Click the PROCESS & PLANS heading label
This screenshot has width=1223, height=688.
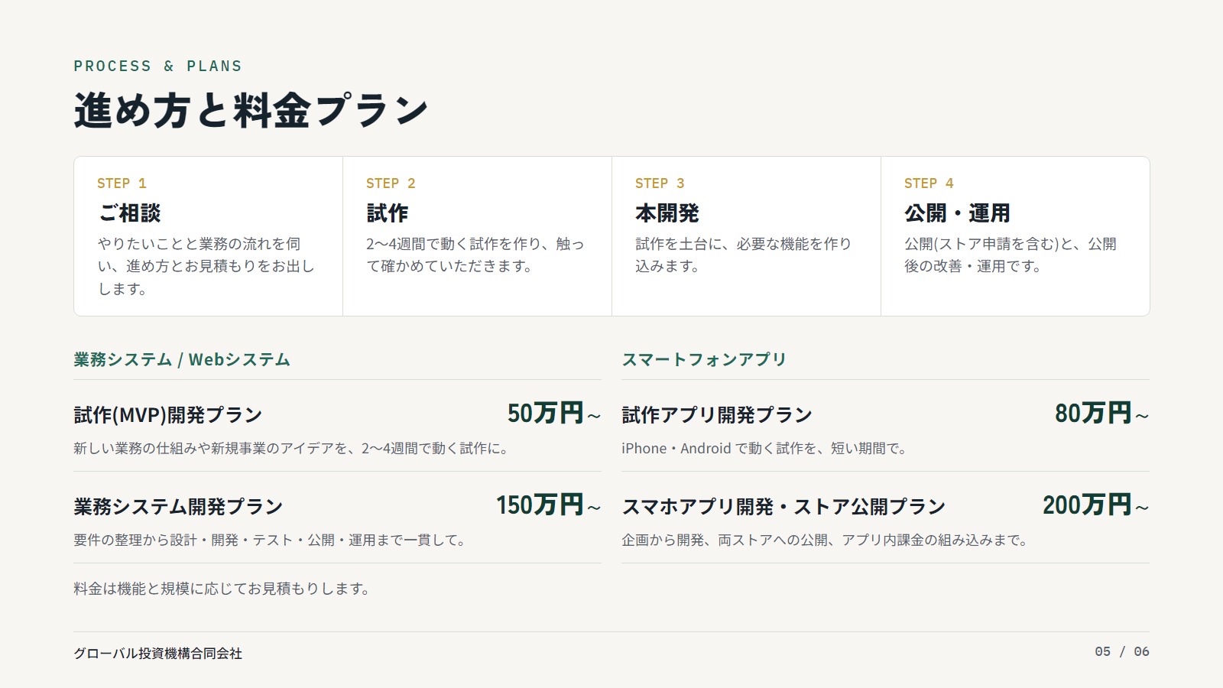157,67
